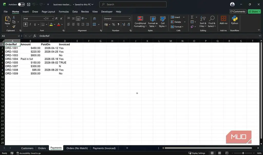Switch to Page Break Preview view
263x155 pixels.
[227, 153]
